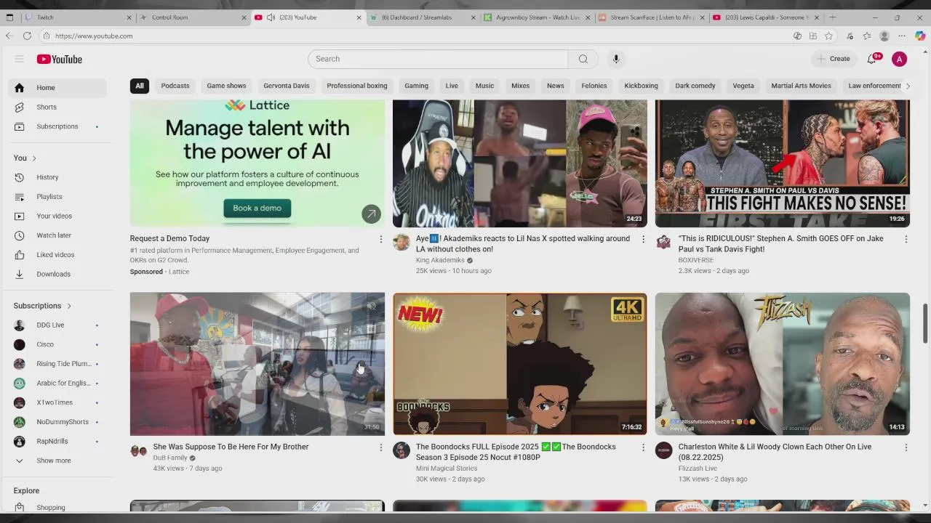
Task: Click the search input field
Action: pyautogui.click(x=438, y=59)
